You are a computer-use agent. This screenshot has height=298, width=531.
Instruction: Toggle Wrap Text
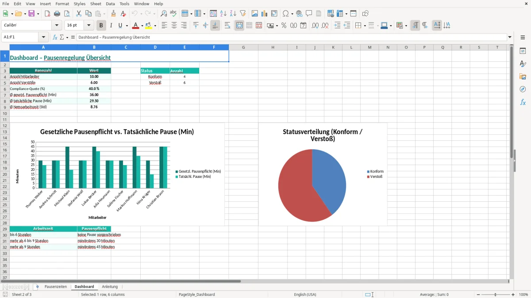point(227,26)
